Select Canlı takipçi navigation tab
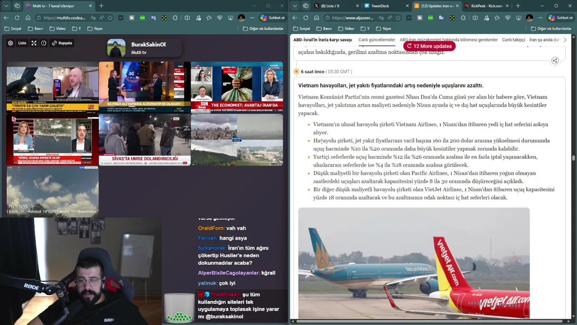This screenshot has height=325, width=577. click(513, 40)
